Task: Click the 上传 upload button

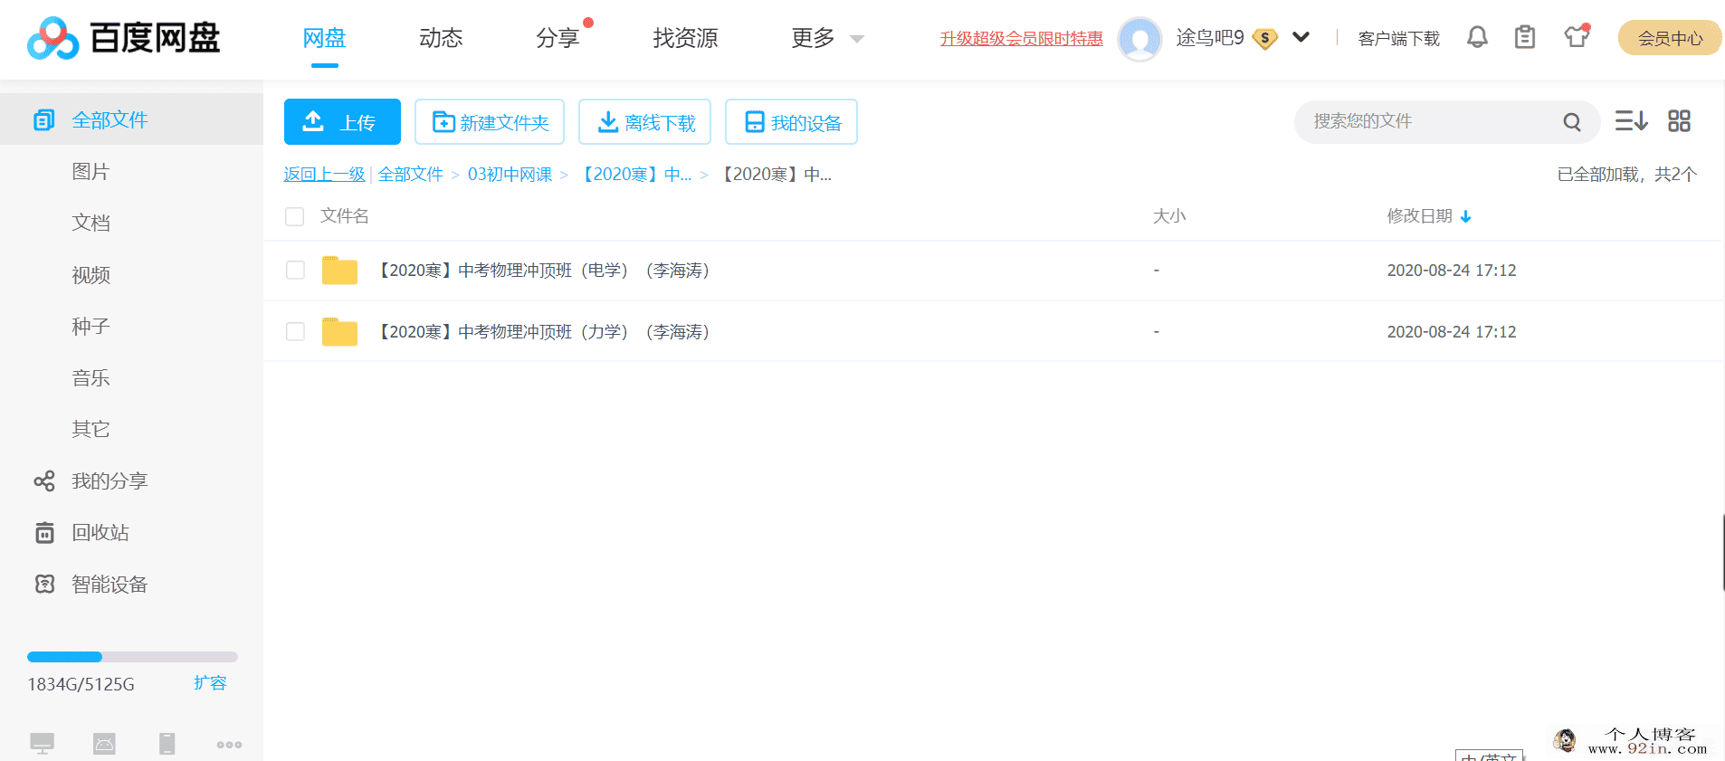Action: (342, 121)
